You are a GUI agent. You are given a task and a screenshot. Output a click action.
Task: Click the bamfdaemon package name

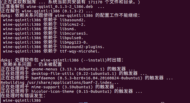pyautogui.click(x=43, y=78)
